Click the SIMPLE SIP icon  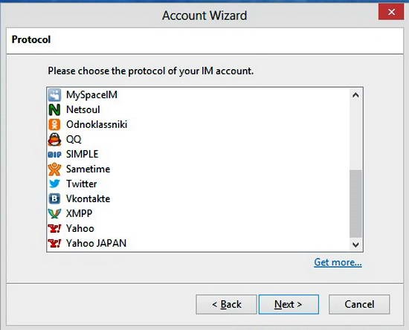tap(54, 155)
